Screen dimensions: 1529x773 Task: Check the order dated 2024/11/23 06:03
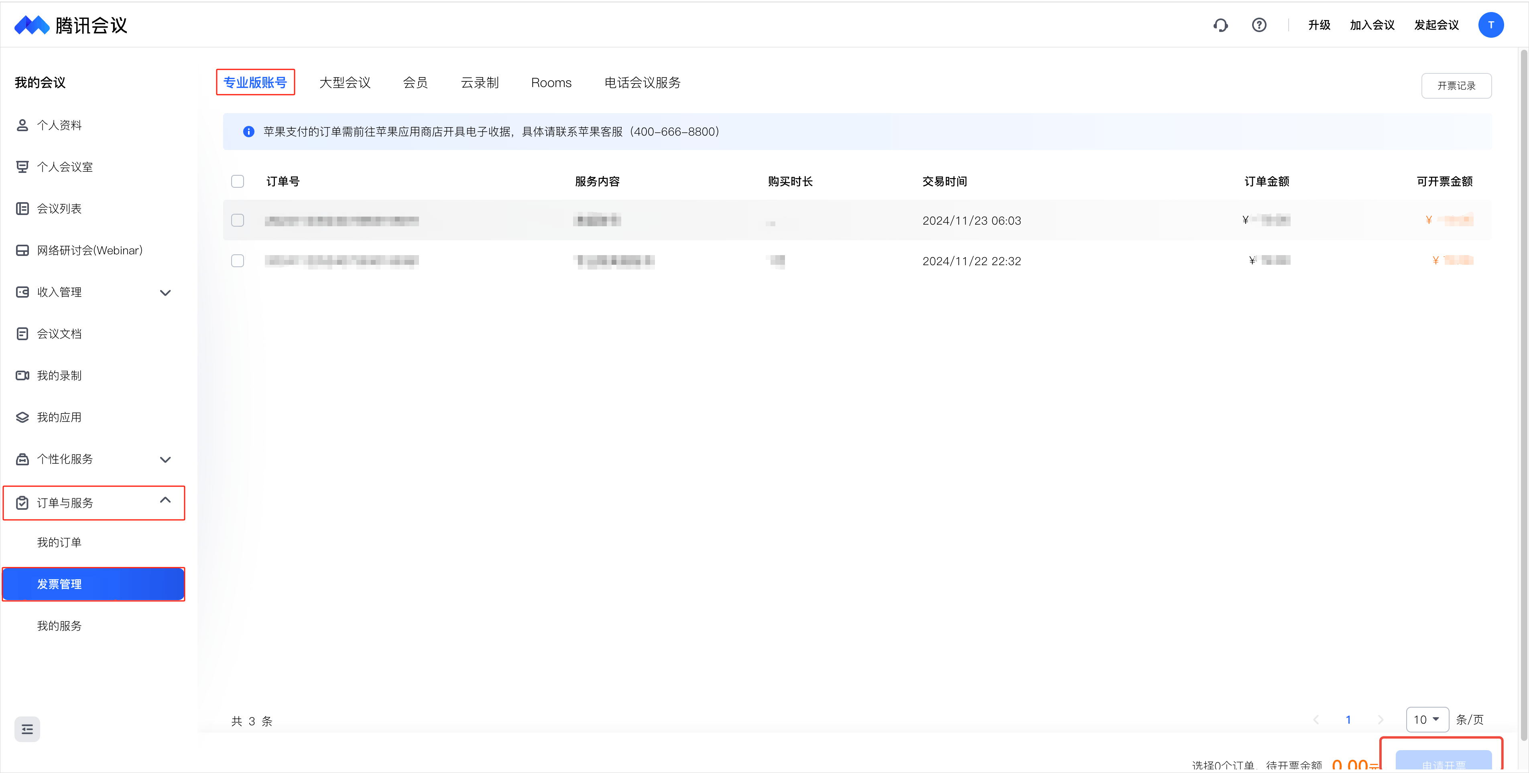point(238,220)
